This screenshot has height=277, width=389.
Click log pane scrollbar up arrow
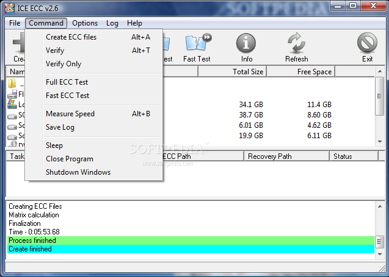[x=380, y=206]
